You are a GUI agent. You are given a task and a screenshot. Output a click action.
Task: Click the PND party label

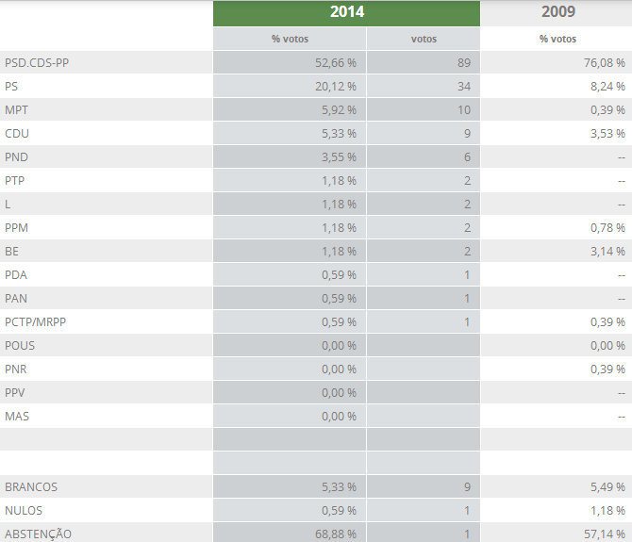16,157
